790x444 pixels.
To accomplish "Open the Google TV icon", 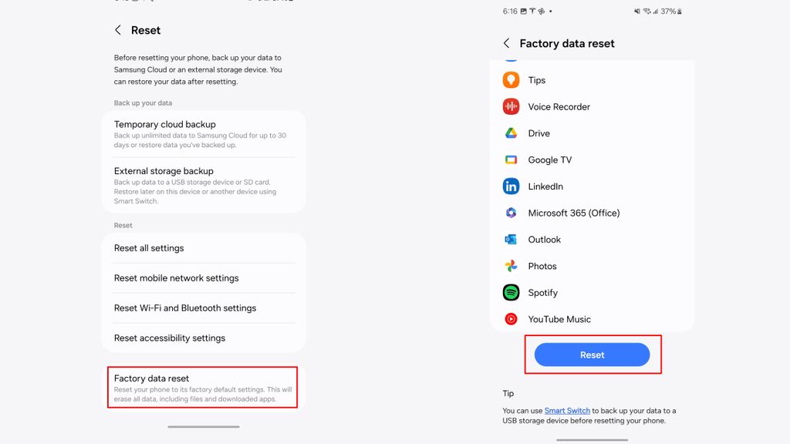I will coord(511,160).
